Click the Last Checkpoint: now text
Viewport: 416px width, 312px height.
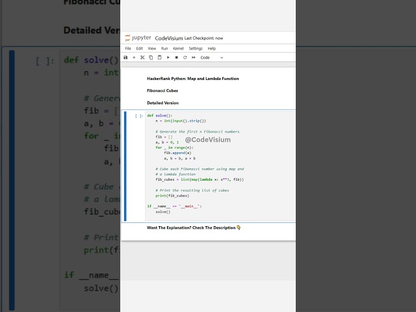203,38
